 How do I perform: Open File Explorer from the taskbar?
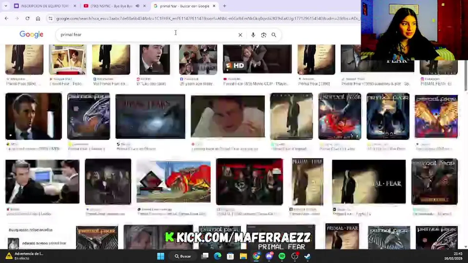click(x=243, y=256)
